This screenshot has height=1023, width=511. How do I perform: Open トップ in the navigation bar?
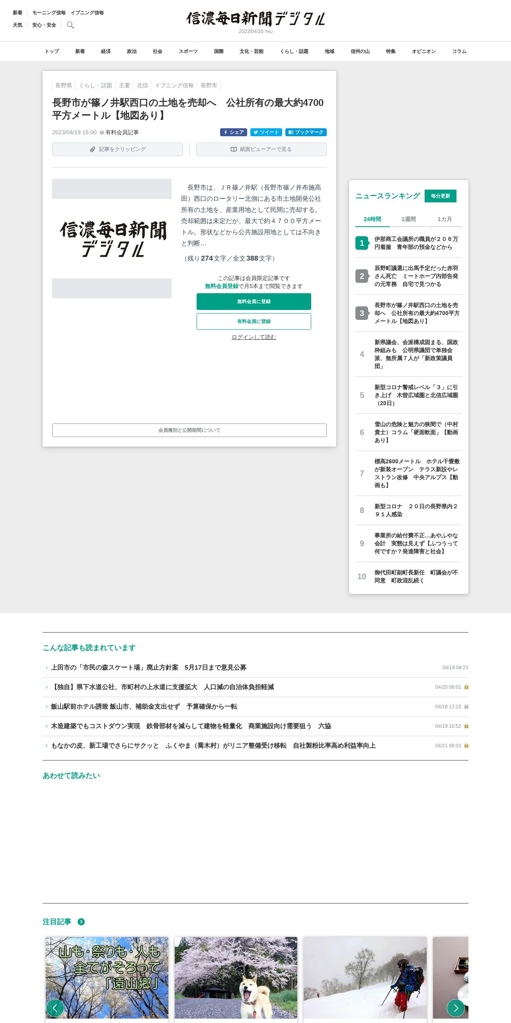pos(52,51)
